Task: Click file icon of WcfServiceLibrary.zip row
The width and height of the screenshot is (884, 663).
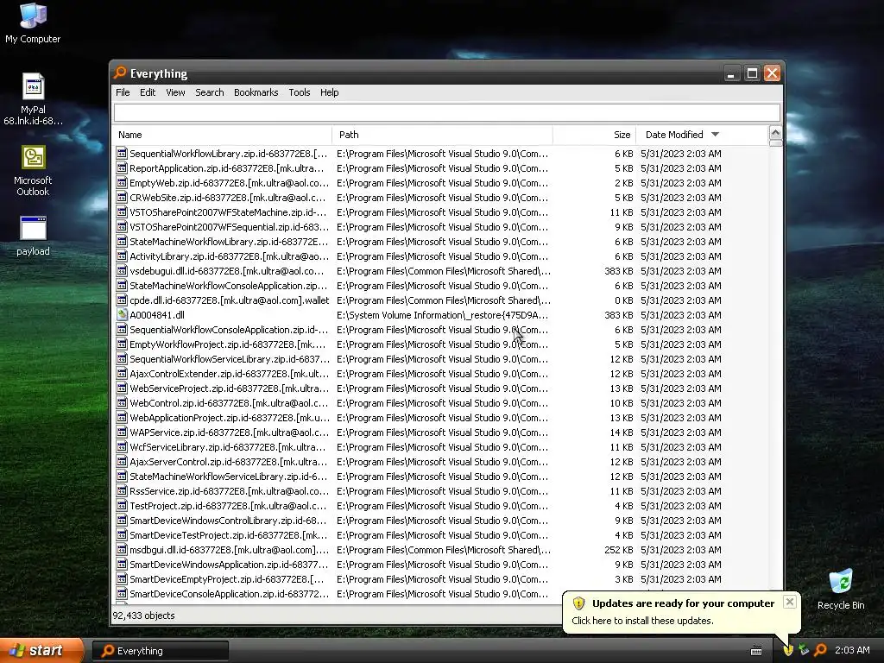Action: 122,447
